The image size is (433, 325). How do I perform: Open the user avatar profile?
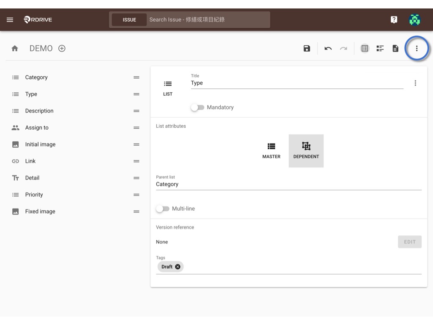(414, 19)
